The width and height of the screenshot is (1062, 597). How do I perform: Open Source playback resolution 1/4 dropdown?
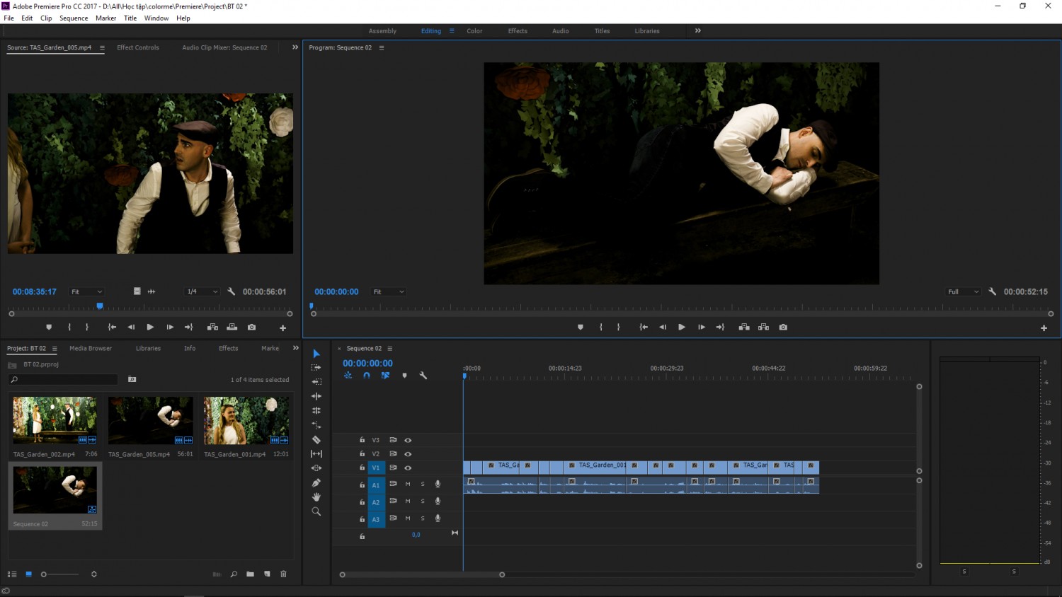(202, 291)
